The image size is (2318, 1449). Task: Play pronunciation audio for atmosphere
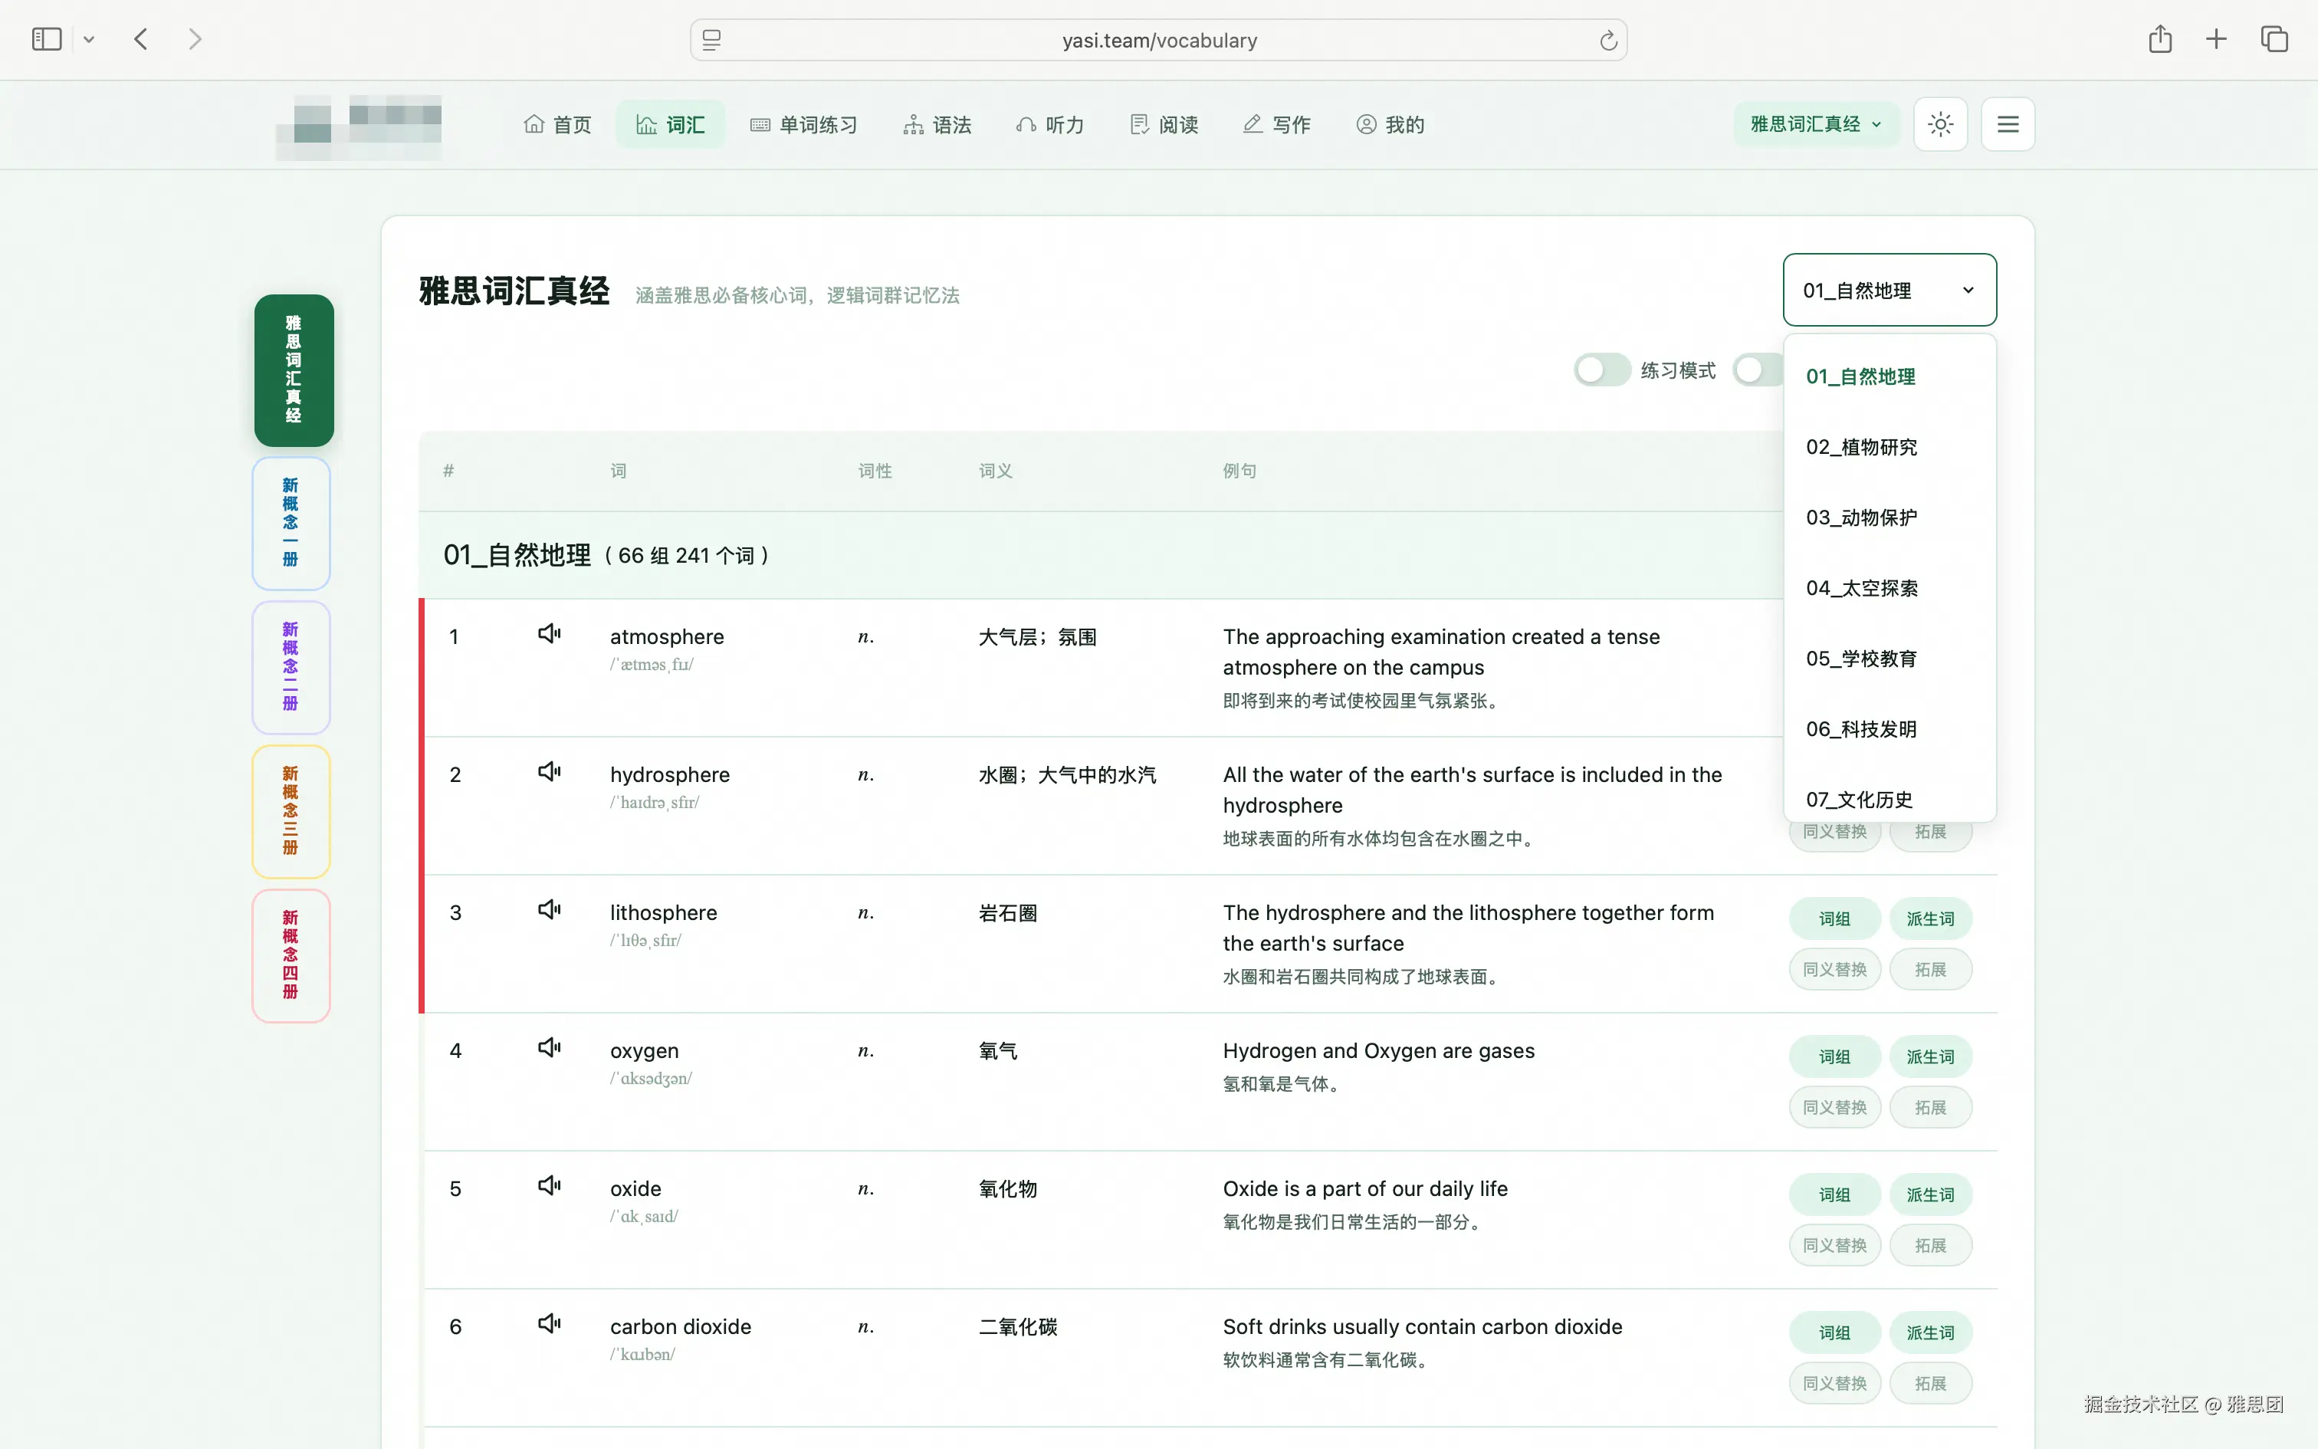point(549,635)
